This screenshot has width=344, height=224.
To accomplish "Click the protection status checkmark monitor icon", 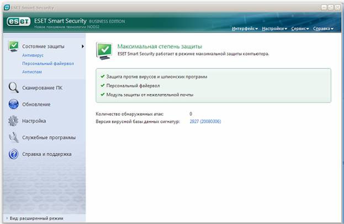I will tap(13, 46).
